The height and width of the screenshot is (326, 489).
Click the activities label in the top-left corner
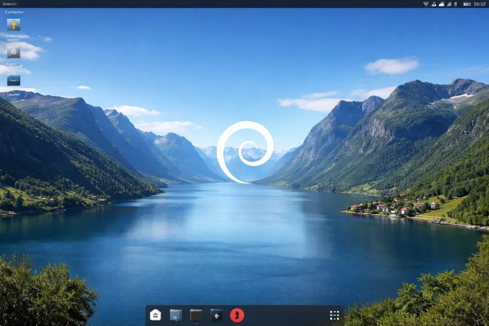click(x=10, y=4)
